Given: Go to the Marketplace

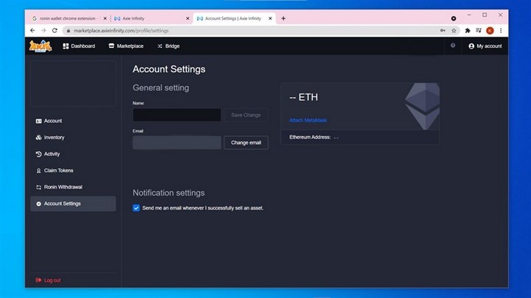Looking at the screenshot, I should [125, 46].
